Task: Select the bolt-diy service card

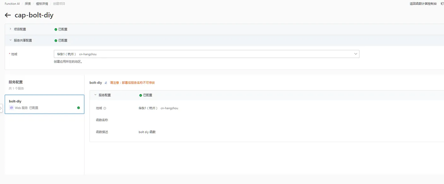Action: point(44,104)
